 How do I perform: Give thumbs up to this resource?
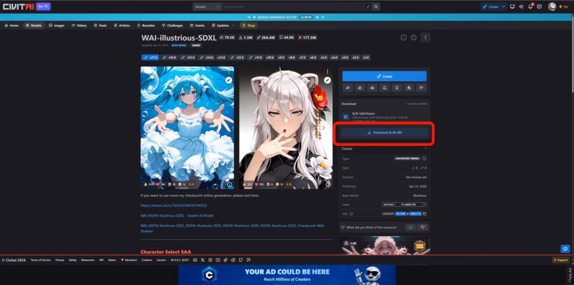click(x=410, y=227)
